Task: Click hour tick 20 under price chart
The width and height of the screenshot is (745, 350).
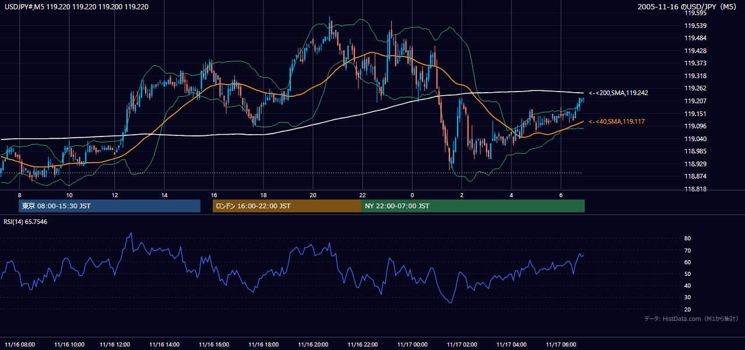Action: pyautogui.click(x=313, y=195)
